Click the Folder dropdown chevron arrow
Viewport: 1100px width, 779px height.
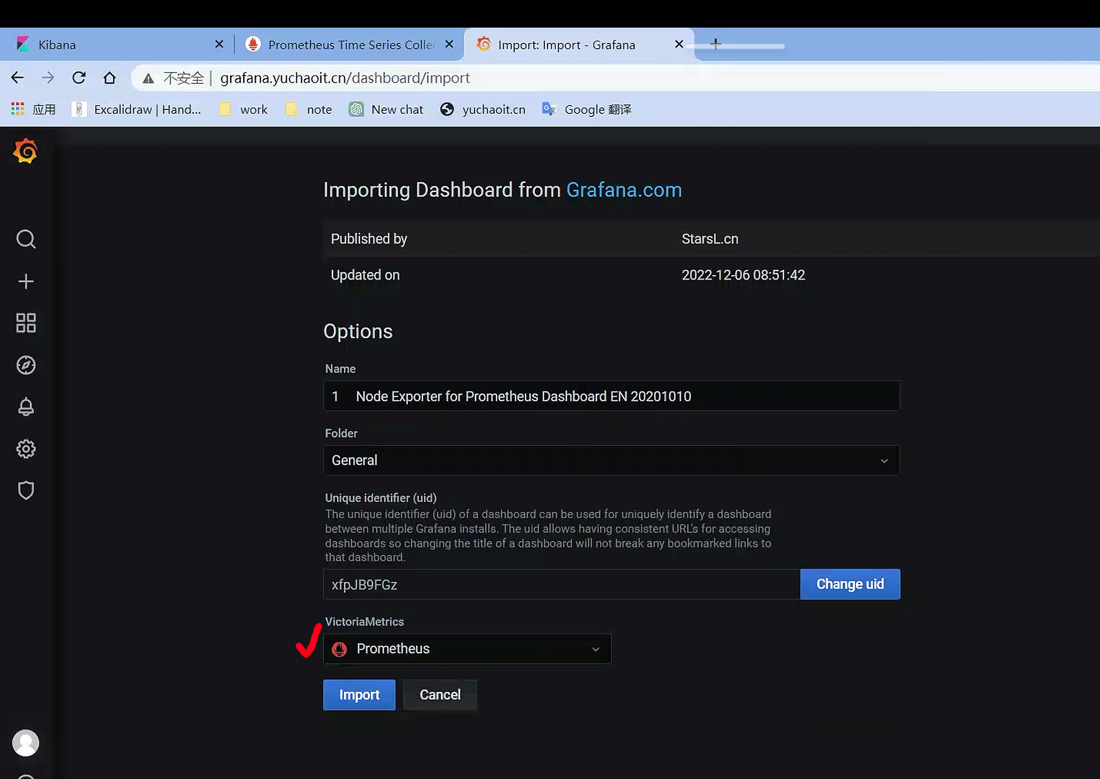(884, 461)
